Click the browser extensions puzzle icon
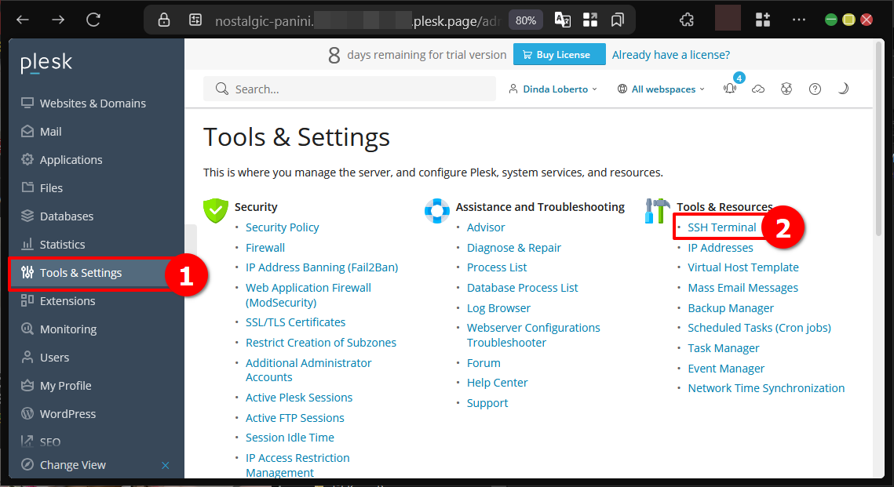 point(687,20)
